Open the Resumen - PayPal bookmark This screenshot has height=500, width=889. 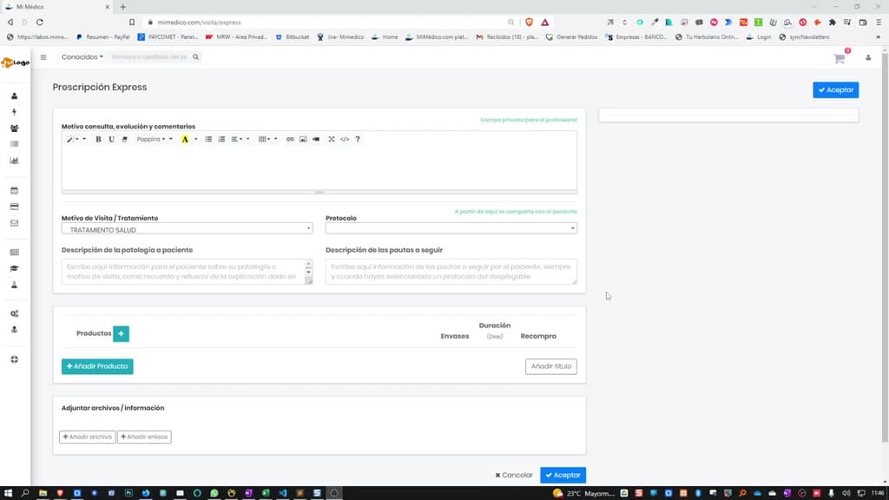[x=103, y=36]
